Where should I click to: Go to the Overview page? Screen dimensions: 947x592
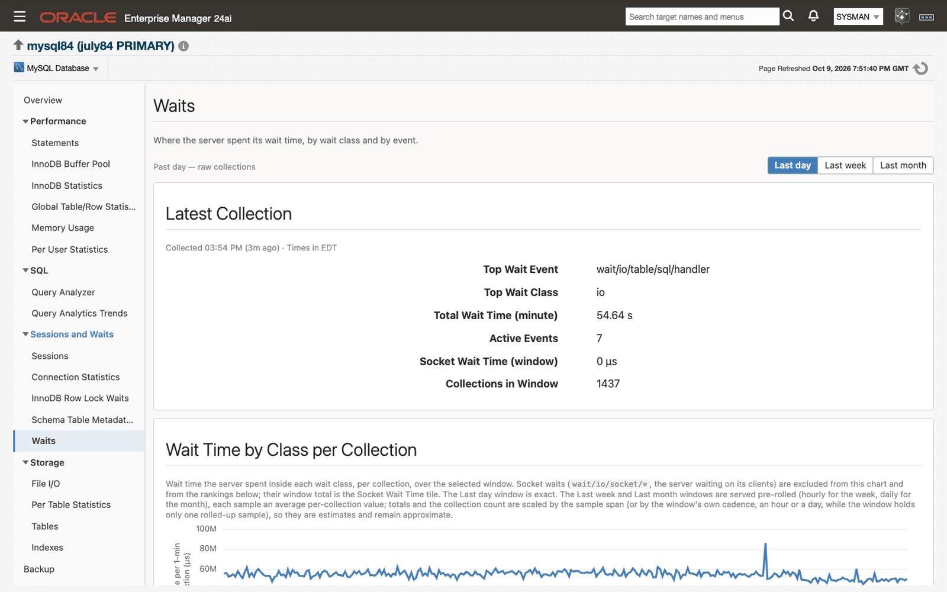pyautogui.click(x=43, y=100)
